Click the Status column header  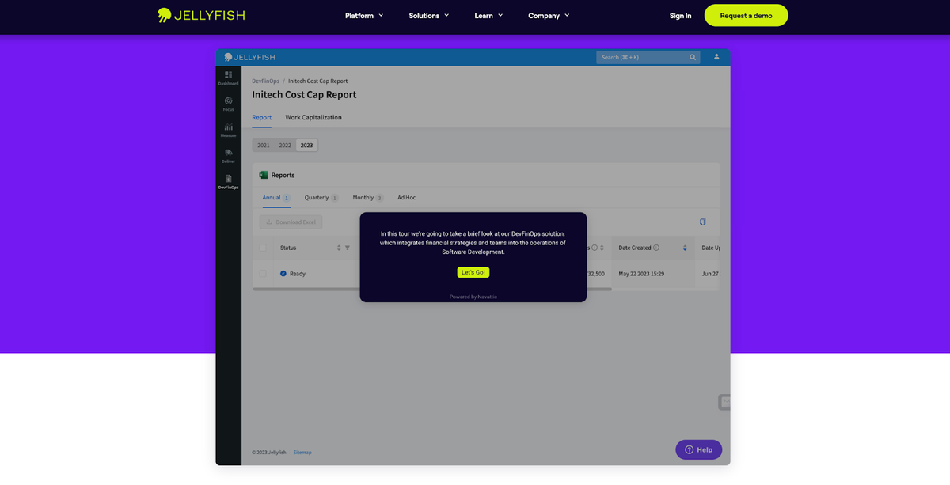pos(288,248)
